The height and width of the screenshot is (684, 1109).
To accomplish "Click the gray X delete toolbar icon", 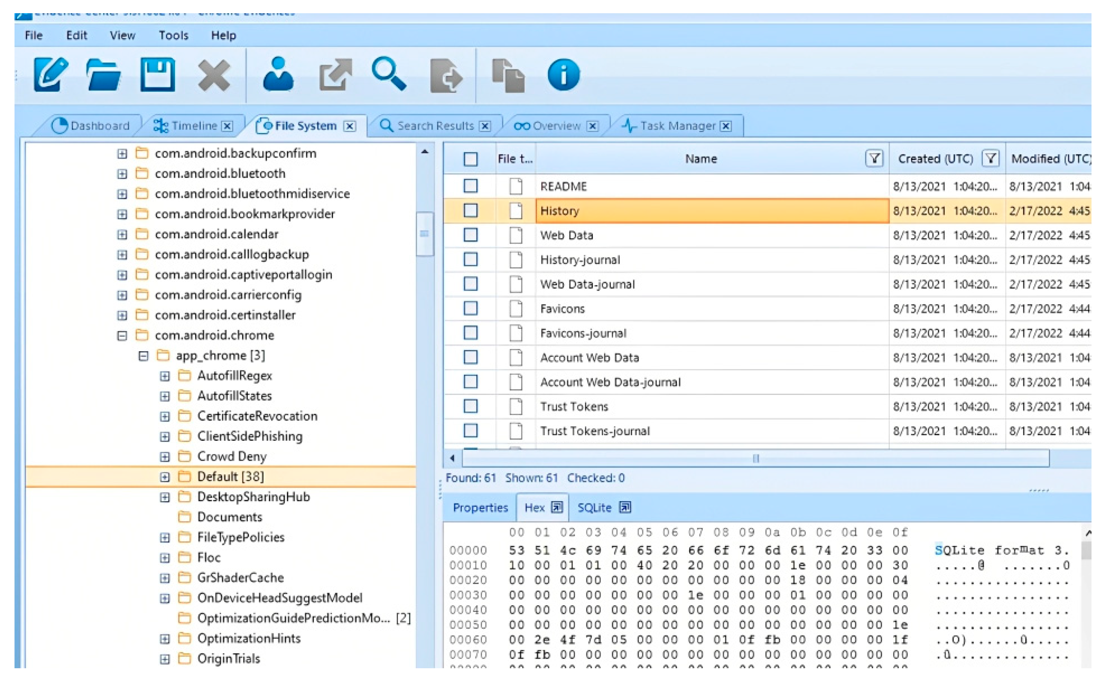I will tap(214, 75).
